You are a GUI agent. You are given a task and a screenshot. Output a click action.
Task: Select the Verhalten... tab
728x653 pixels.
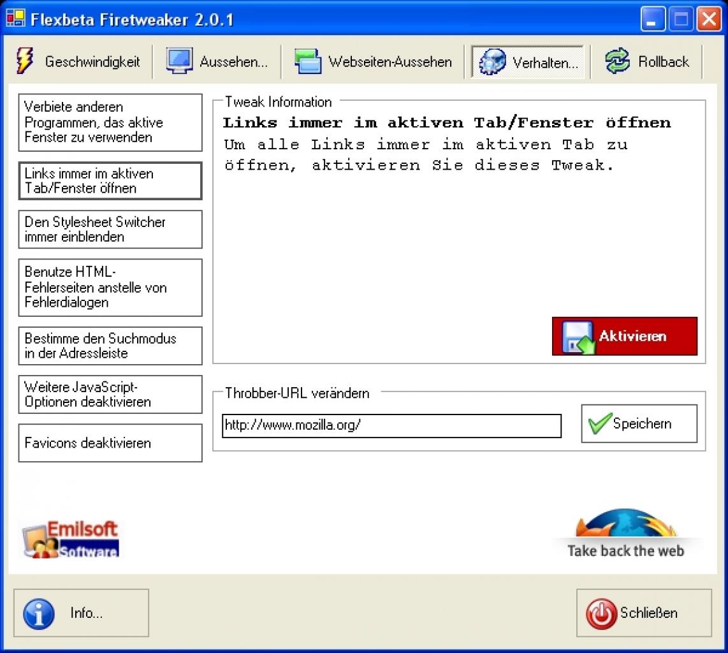tap(527, 61)
